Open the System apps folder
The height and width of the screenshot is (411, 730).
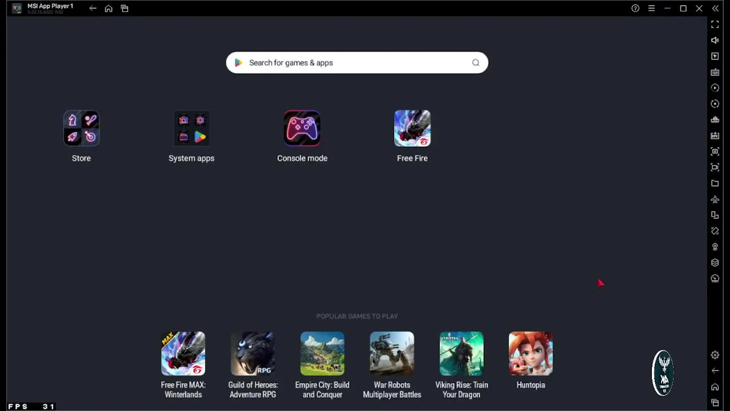(x=192, y=128)
